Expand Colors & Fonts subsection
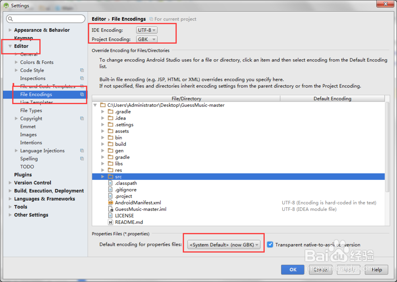Screen dimensions: 397x282 pos(16,62)
